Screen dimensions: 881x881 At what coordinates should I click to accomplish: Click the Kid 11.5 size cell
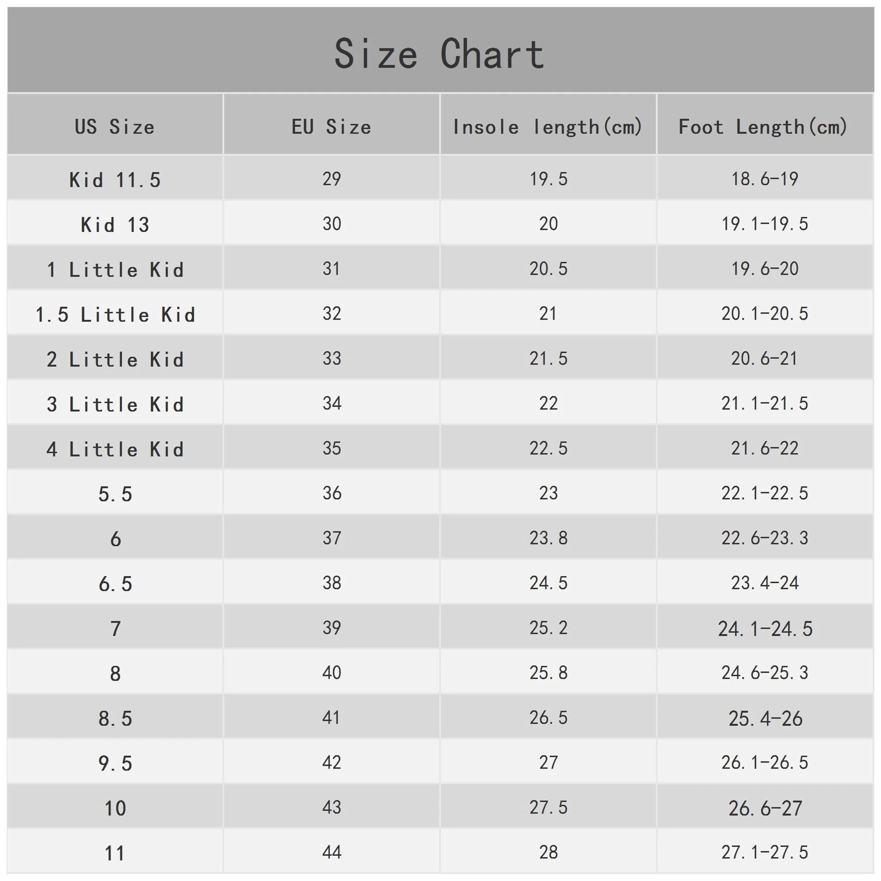[x=115, y=179]
